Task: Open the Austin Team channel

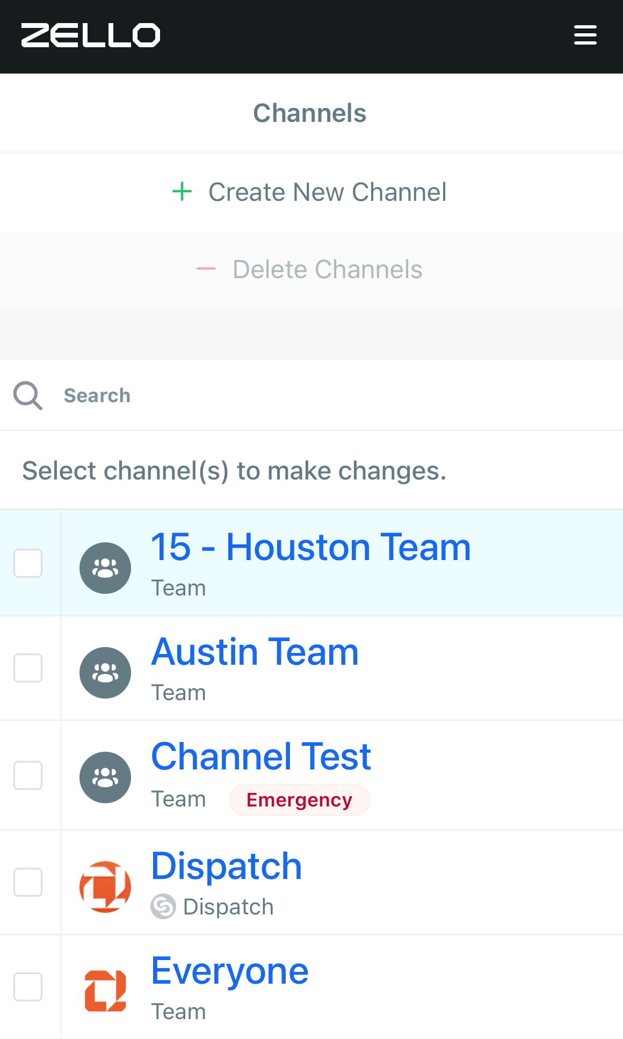Action: coord(255,652)
